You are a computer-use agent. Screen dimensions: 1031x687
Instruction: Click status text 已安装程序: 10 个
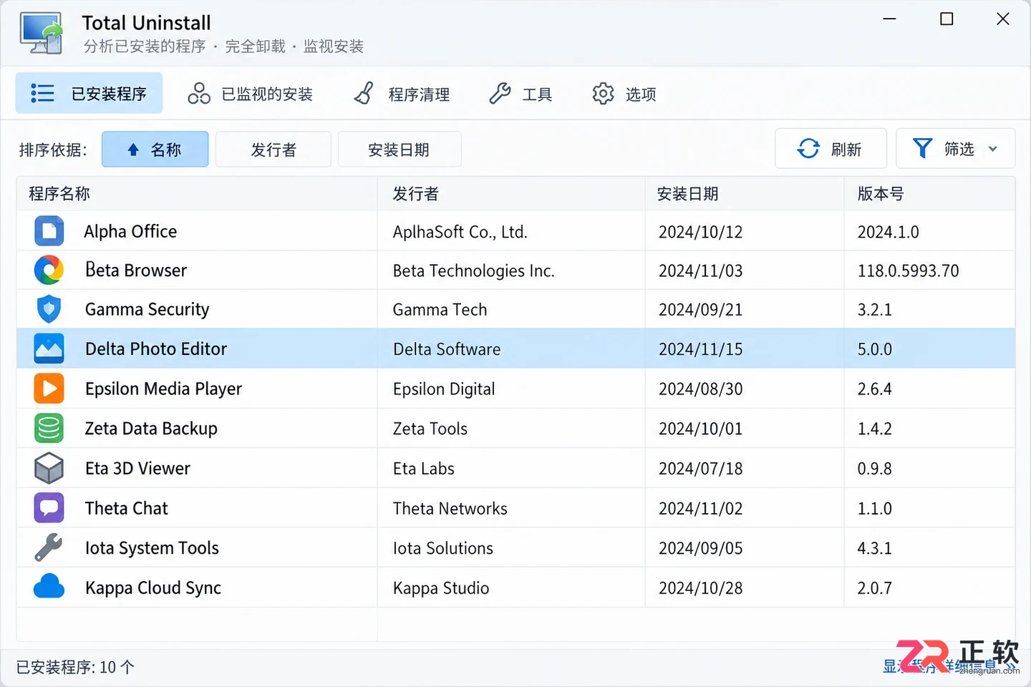pyautogui.click(x=75, y=667)
